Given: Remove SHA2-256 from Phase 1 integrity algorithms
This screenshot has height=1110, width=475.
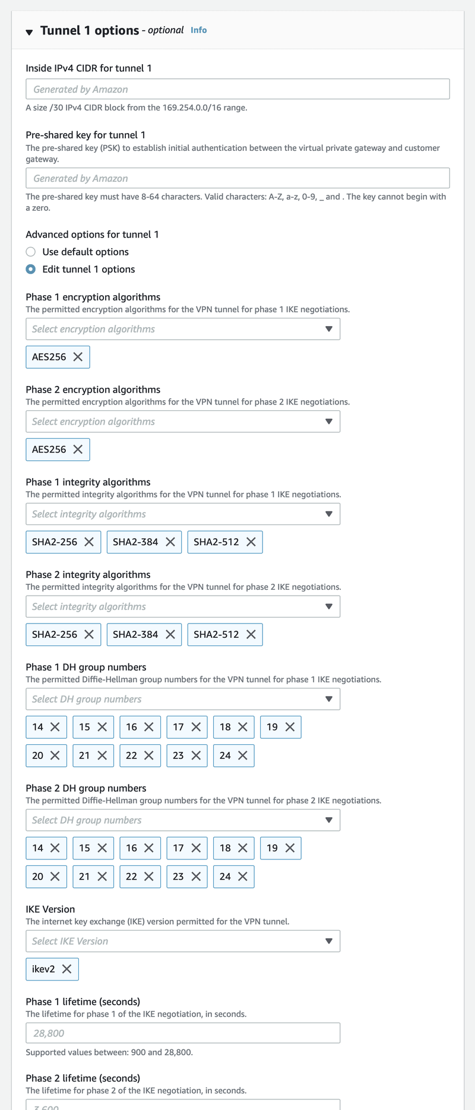Looking at the screenshot, I should (89, 542).
